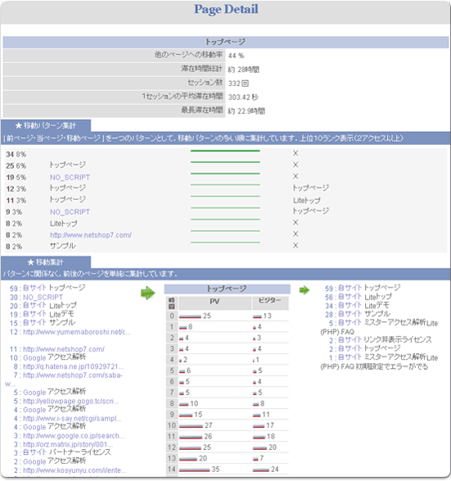Image resolution: width=451 pixels, height=481 pixels.
Task: Open the yellowpage.gogo.tc referrer link
Action: (70, 402)
